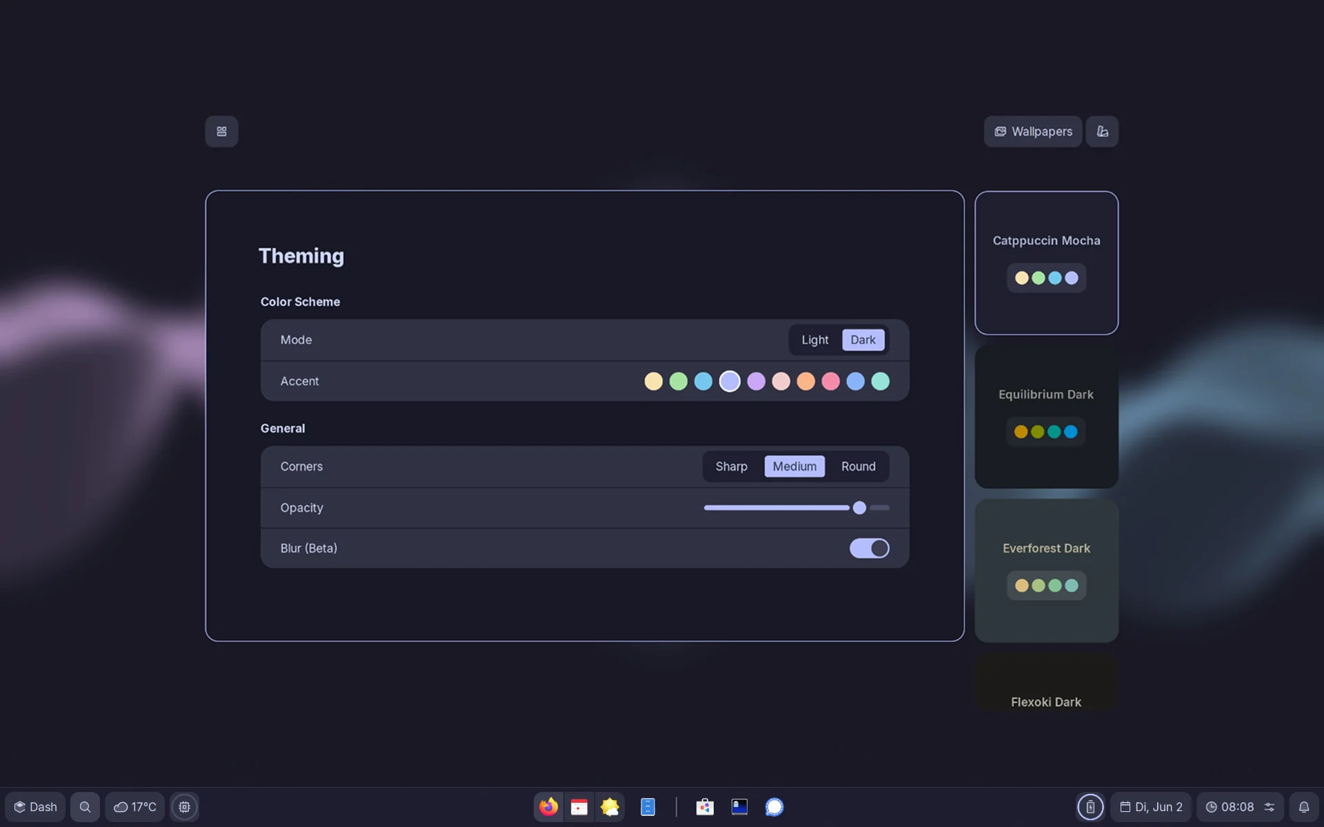The width and height of the screenshot is (1324, 827).
Task: Toggle the Blur (Beta) switch
Action: (869, 548)
